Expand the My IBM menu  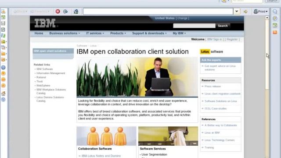pyautogui.click(x=179, y=33)
